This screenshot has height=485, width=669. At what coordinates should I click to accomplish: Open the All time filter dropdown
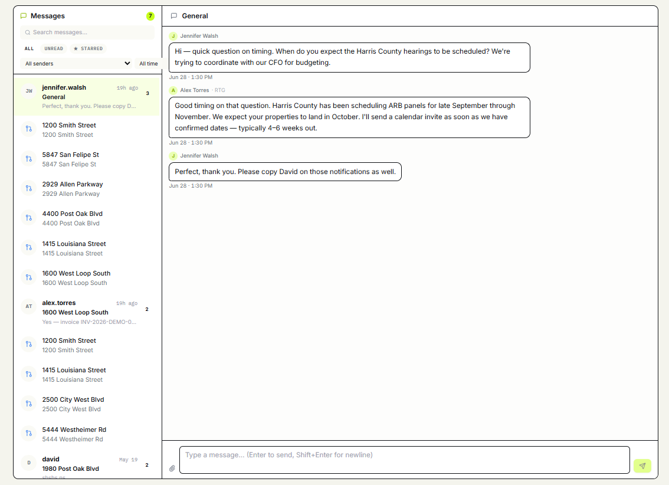(148, 64)
